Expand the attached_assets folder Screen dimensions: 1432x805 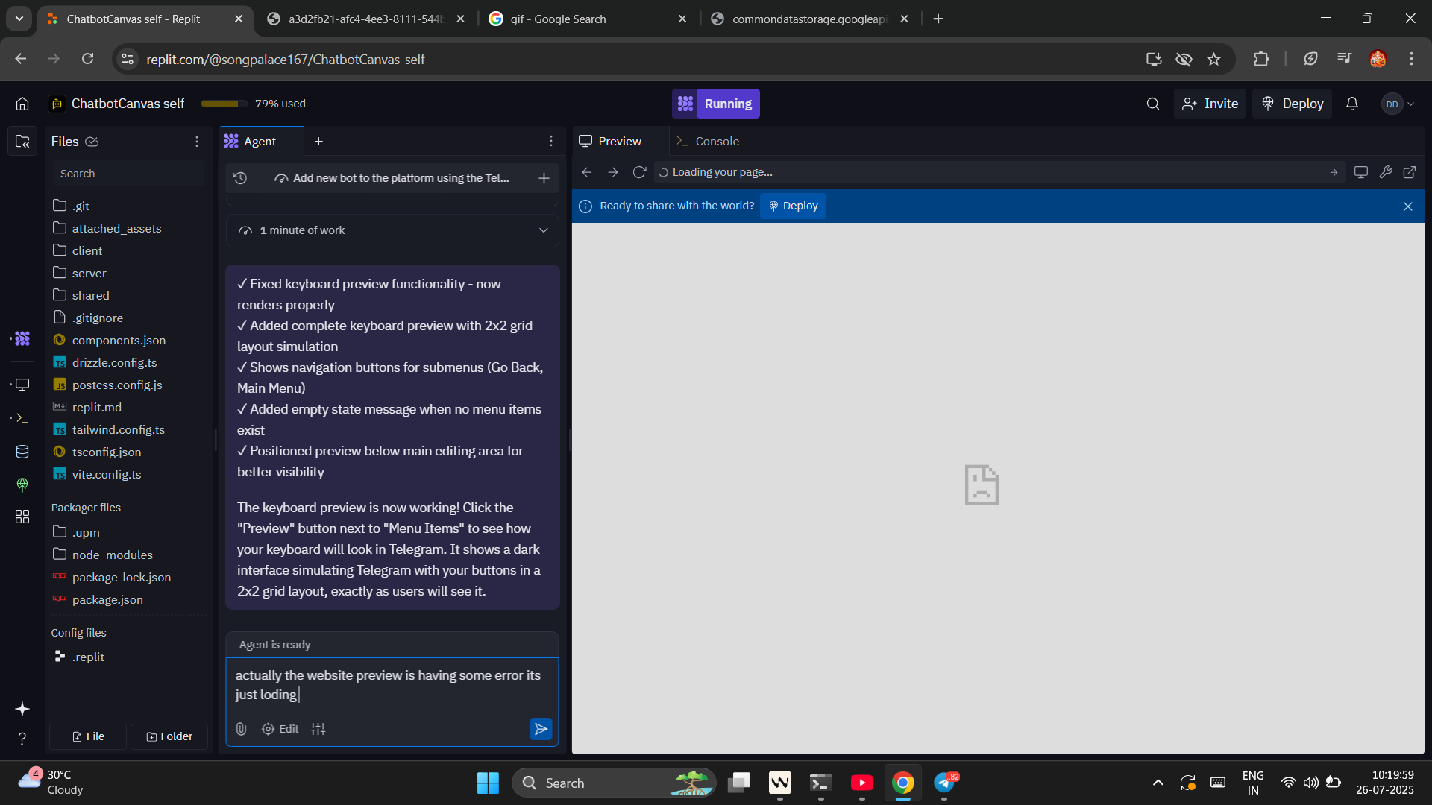coord(116,228)
